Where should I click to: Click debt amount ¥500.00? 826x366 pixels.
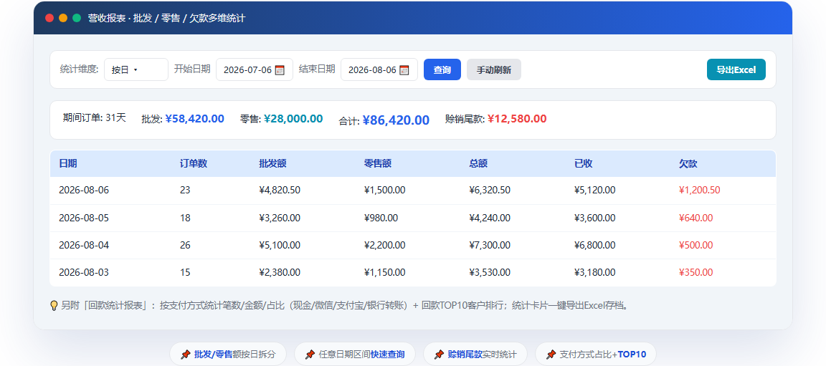click(x=696, y=245)
